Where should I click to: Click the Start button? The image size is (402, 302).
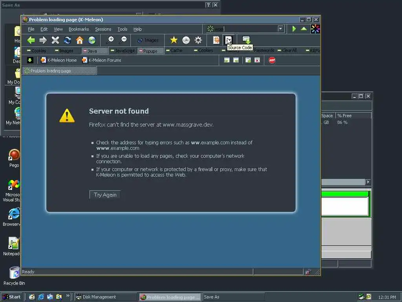click(11, 297)
